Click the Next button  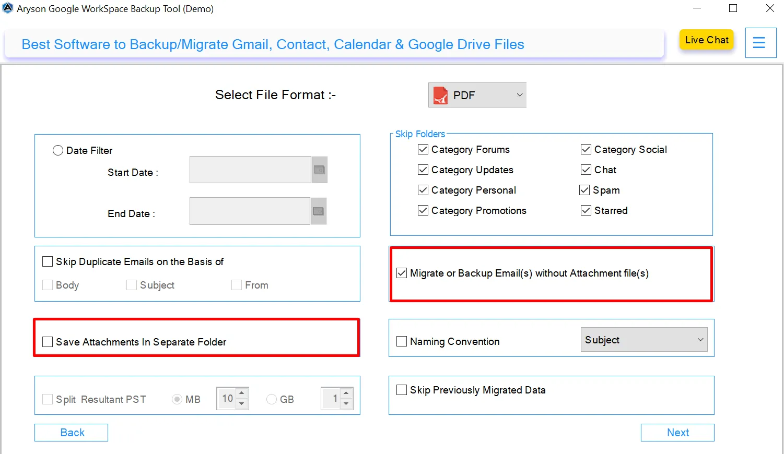(677, 432)
